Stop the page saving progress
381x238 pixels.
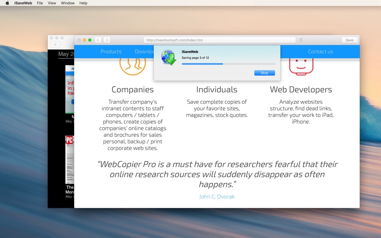point(265,73)
